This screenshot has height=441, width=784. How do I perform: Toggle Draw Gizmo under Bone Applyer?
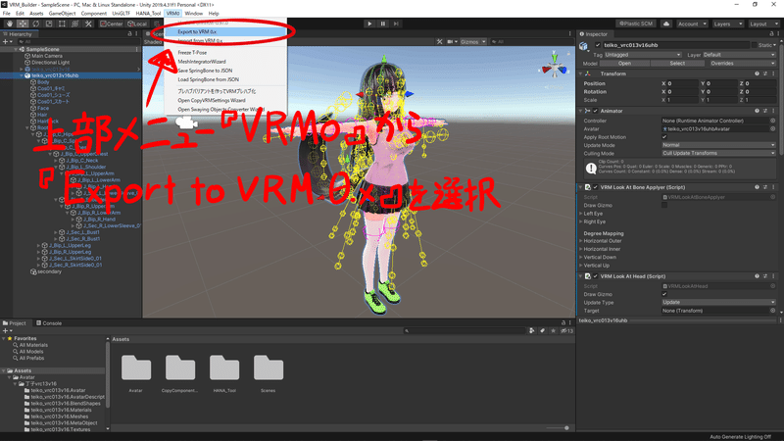(664, 205)
